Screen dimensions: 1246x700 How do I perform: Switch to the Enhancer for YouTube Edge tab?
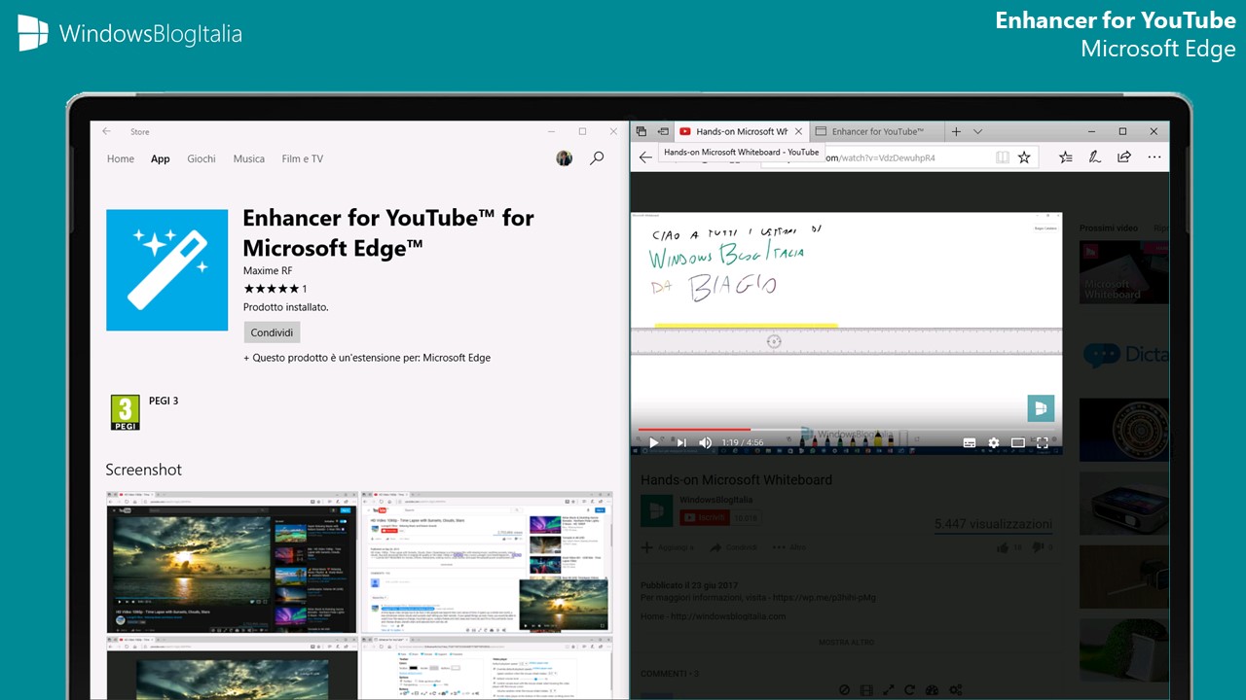pos(876,131)
